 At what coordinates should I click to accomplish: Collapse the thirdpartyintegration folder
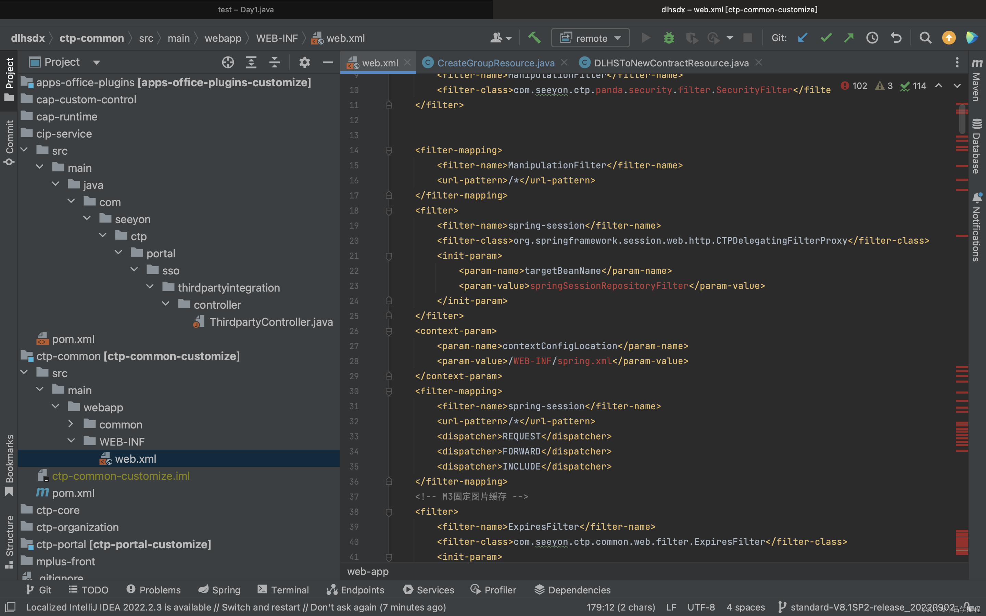click(150, 287)
